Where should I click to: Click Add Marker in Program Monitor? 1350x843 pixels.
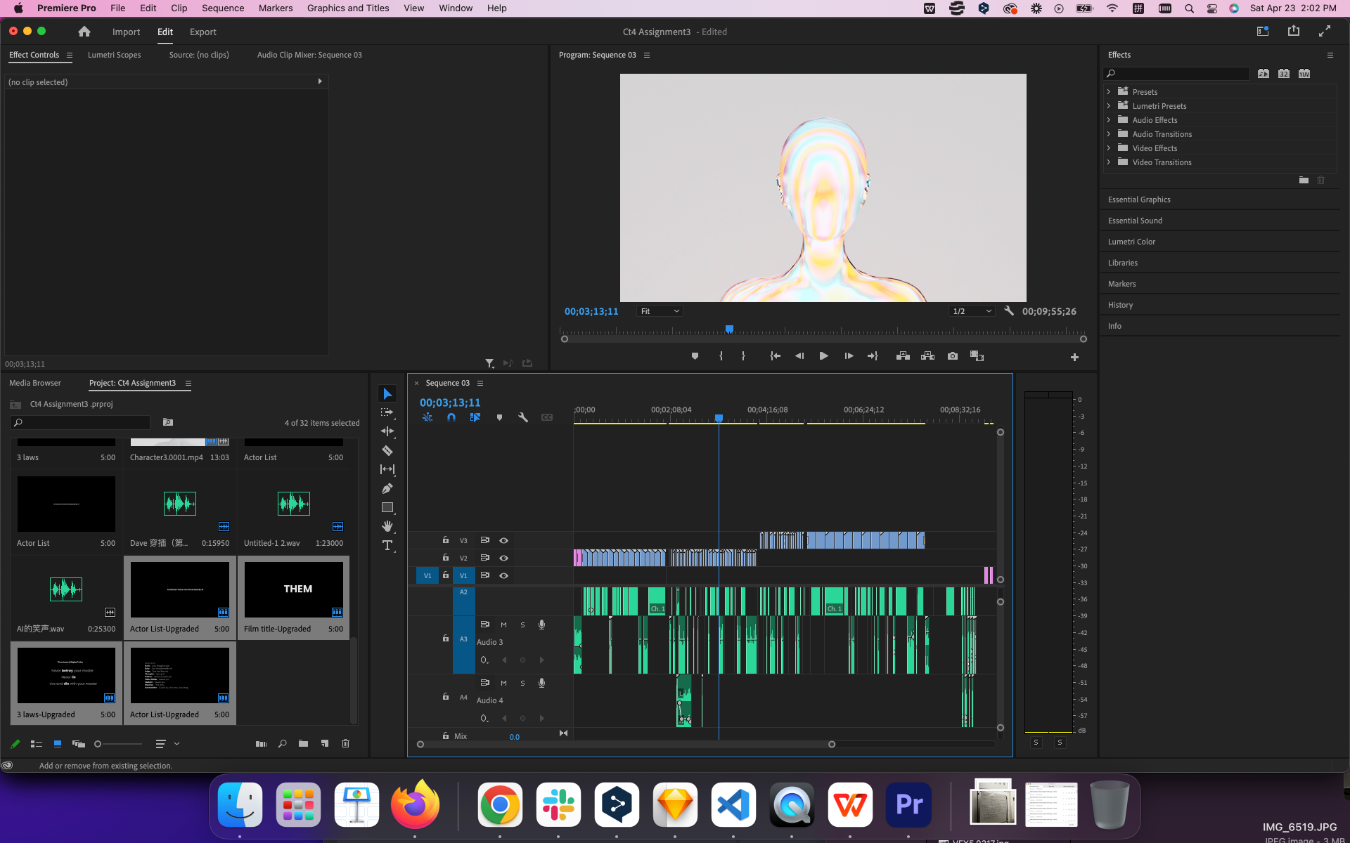coord(695,356)
